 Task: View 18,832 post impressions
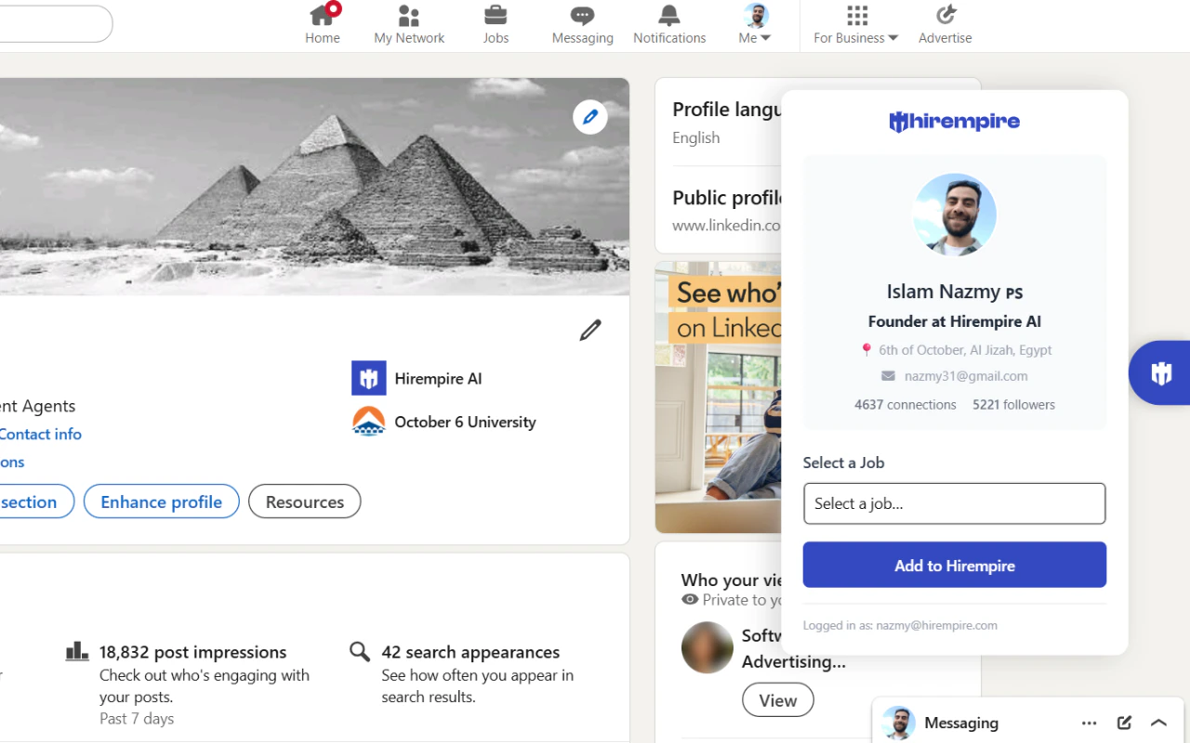(x=192, y=652)
